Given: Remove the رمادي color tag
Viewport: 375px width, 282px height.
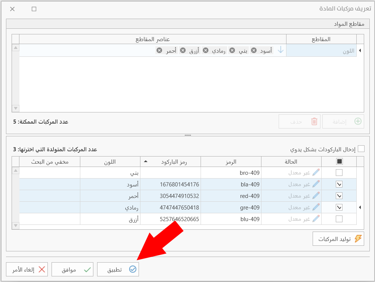Looking at the screenshot, I should (x=205, y=50).
